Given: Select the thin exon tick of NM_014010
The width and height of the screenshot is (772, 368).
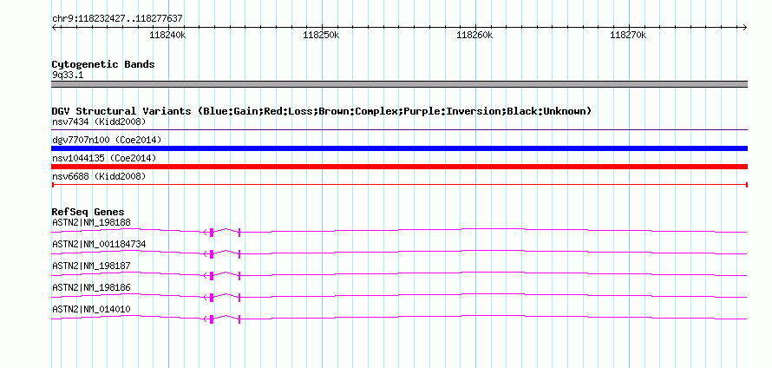Looking at the screenshot, I should click(239, 319).
